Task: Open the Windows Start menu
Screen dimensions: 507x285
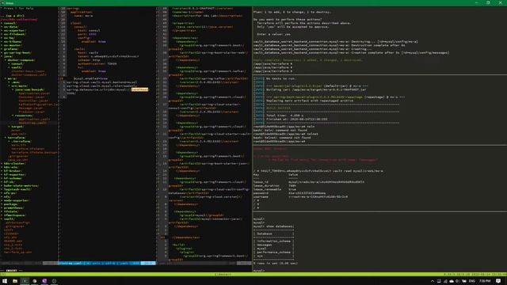Action: (5, 281)
